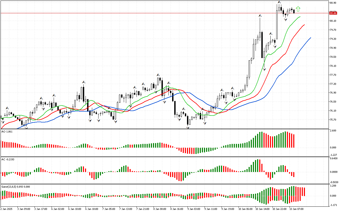Click the "7 Jan 13:00" time label
The height and width of the screenshot is (212, 340).
(126, 209)
